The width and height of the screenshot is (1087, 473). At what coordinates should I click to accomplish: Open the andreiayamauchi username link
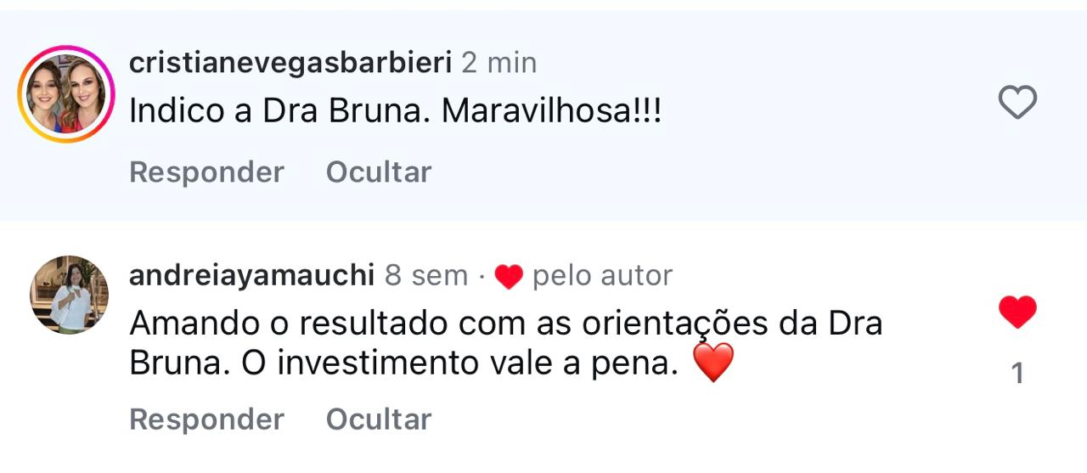(251, 275)
